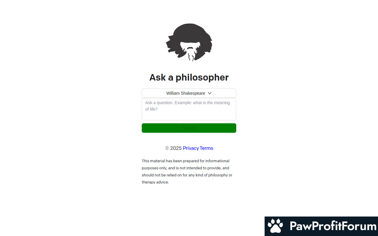Click the 'Ask a philosopher' heading

pos(189,77)
